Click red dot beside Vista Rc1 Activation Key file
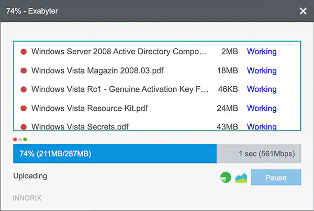Viewport: 314px width, 211px height. pos(24,89)
